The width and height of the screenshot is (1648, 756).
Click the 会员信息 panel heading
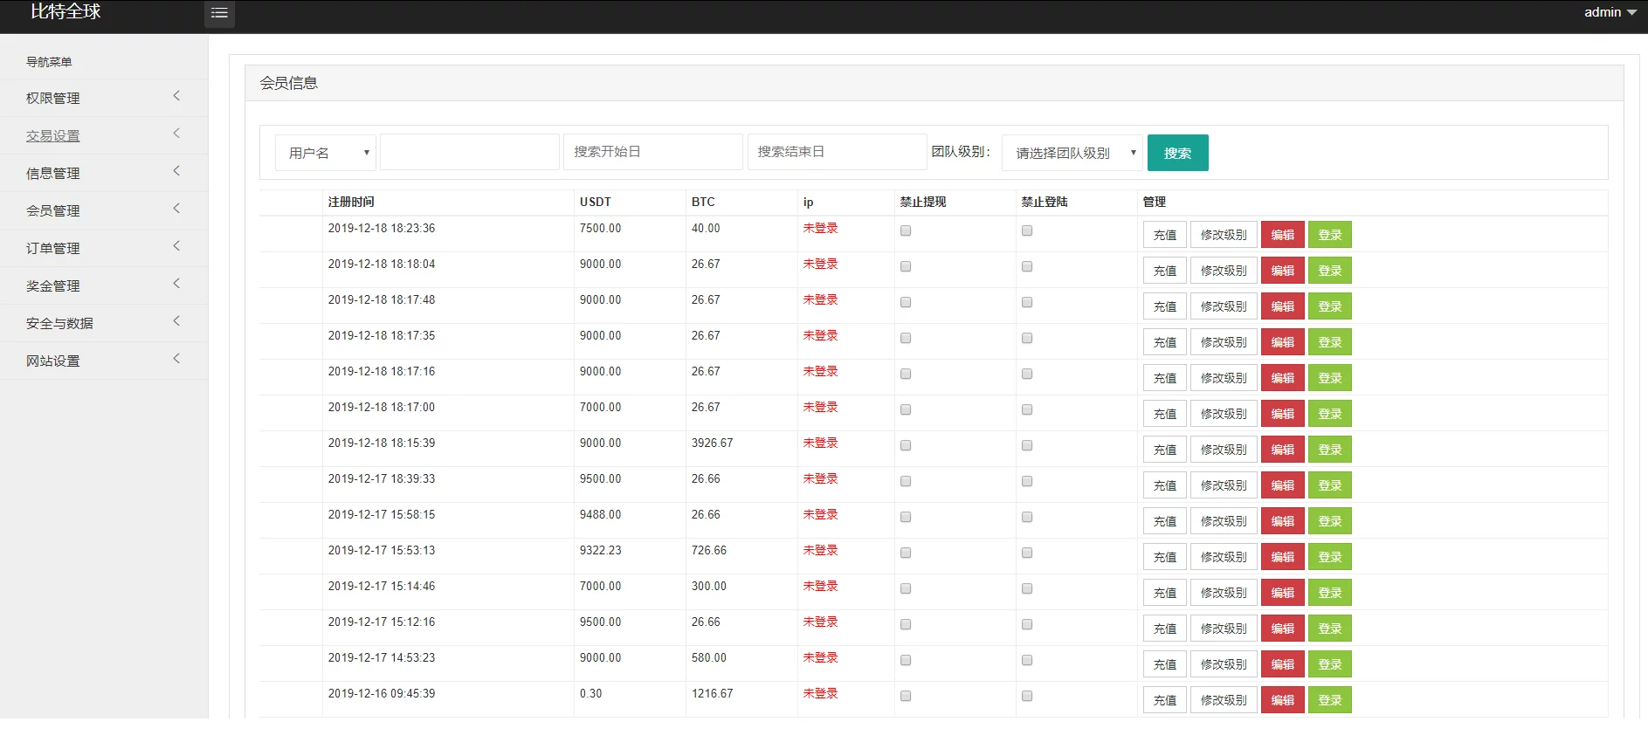pos(289,83)
